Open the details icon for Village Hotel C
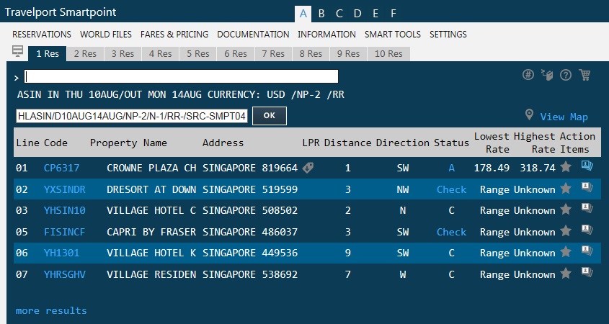The height and width of the screenshot is (324, 609). tap(587, 208)
